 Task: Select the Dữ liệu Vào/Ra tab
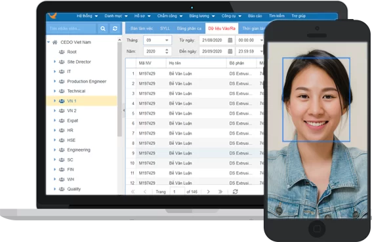pyautogui.click(x=222, y=28)
